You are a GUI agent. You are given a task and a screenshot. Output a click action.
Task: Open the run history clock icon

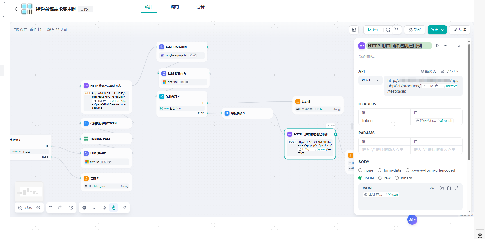pyautogui.click(x=388, y=30)
